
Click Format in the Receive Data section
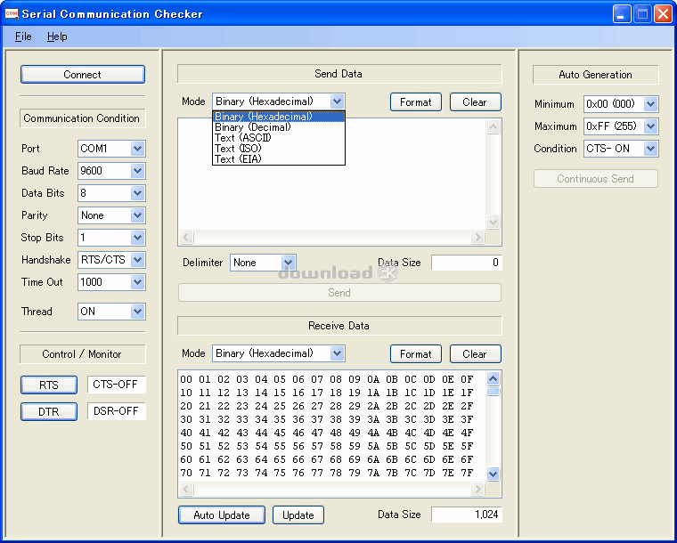pyautogui.click(x=416, y=354)
